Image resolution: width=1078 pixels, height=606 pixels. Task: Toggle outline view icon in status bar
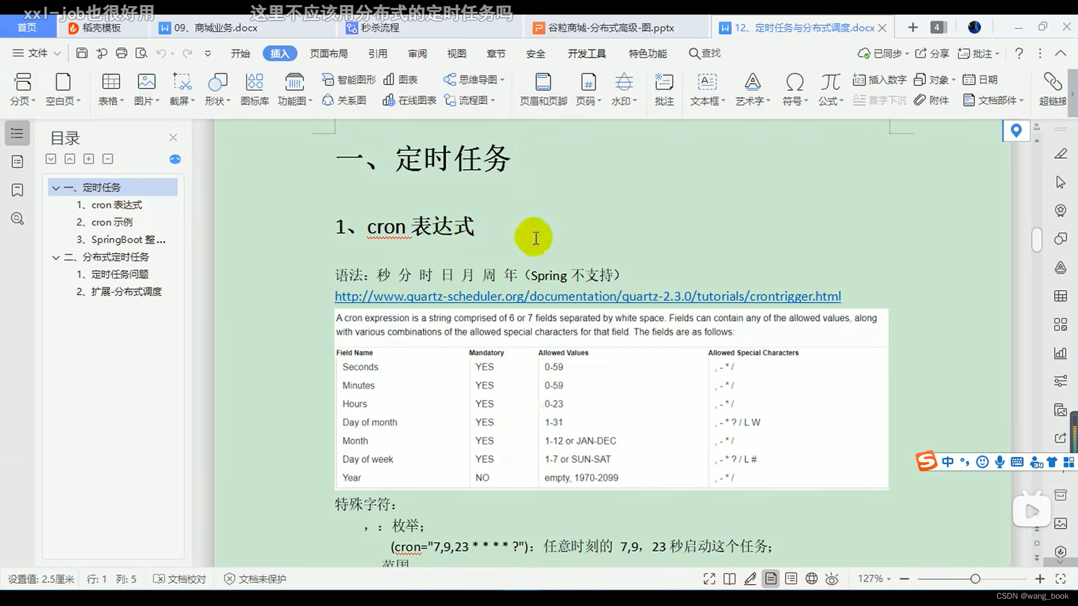(x=791, y=579)
